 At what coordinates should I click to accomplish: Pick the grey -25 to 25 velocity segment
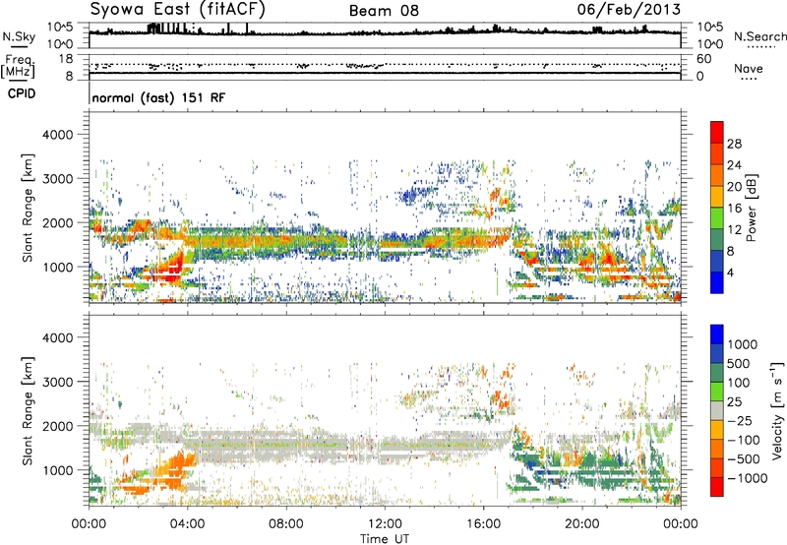click(717, 410)
